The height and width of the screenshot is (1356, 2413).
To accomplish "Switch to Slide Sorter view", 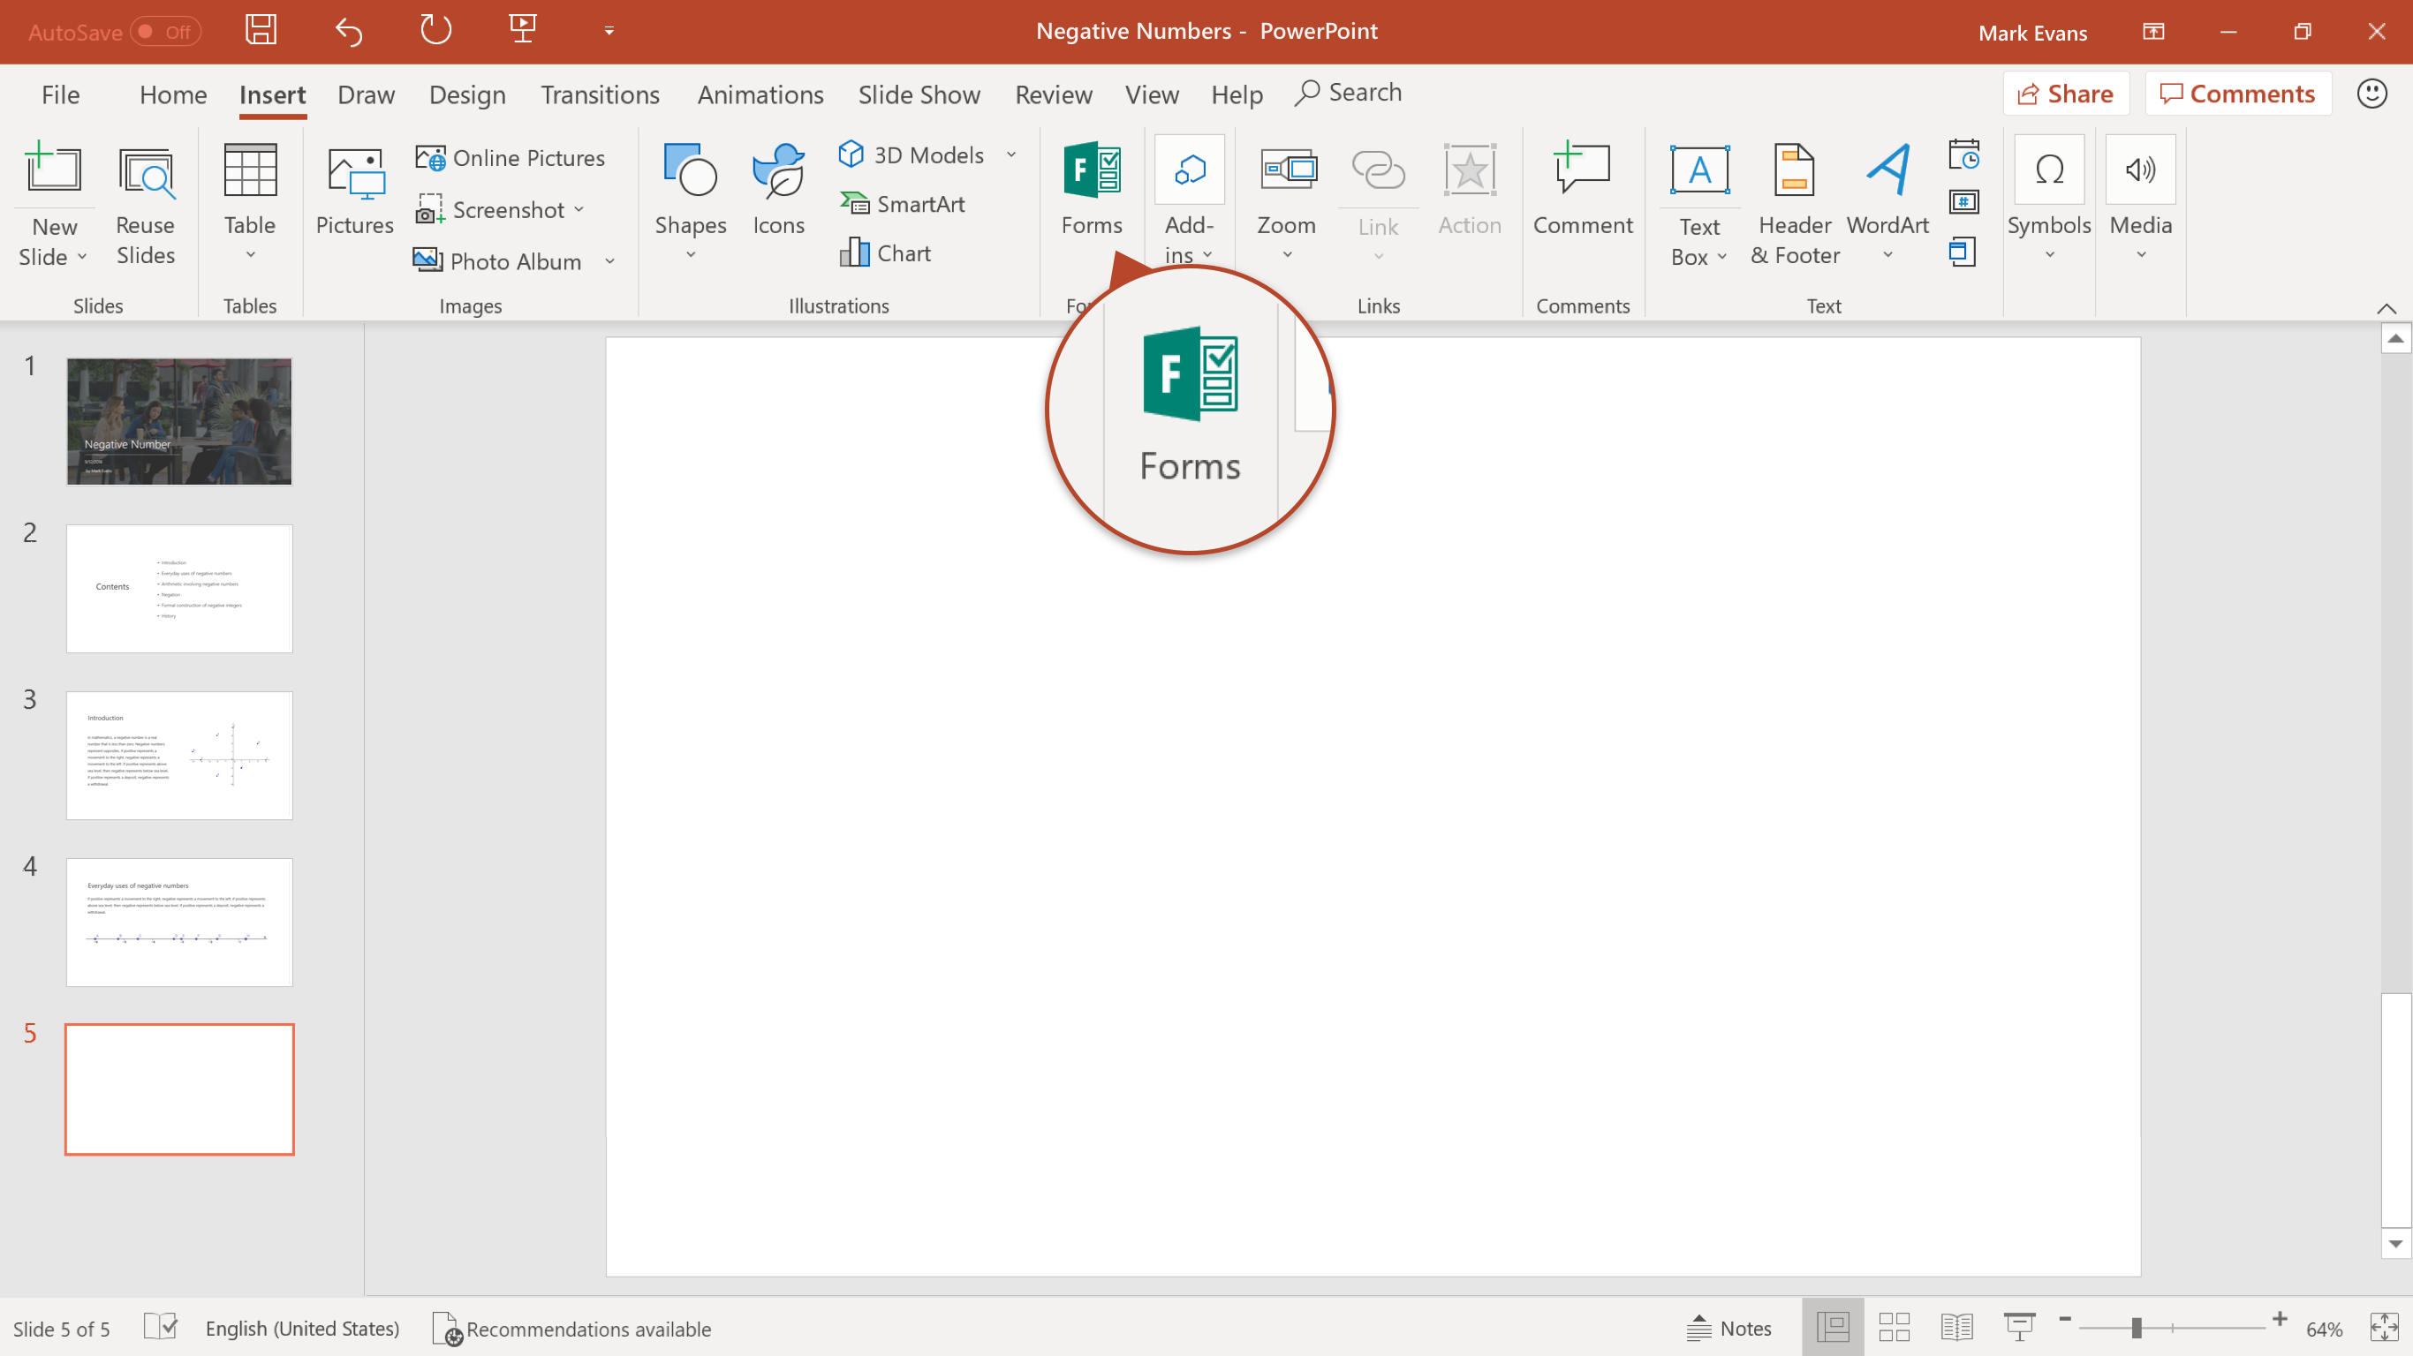I will pyautogui.click(x=1894, y=1328).
